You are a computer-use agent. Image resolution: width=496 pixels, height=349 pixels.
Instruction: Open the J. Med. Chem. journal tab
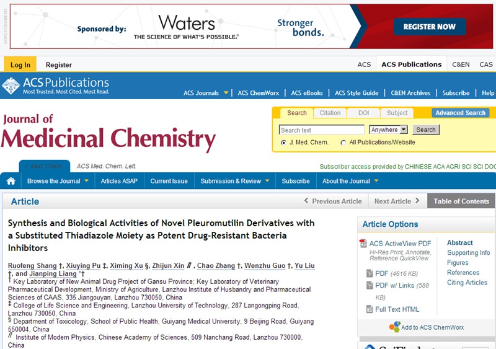pyautogui.click(x=44, y=166)
